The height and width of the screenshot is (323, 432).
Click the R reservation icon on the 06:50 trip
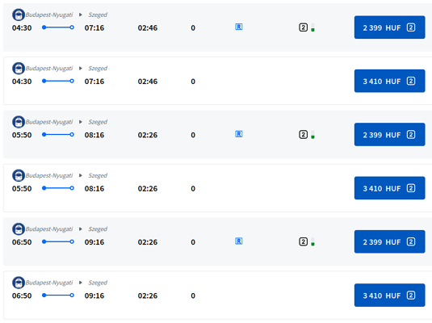[x=239, y=241]
